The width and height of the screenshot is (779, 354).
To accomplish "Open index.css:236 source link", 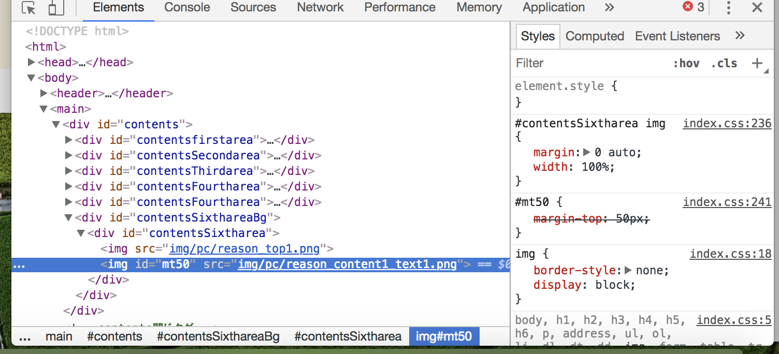I will tap(727, 124).
